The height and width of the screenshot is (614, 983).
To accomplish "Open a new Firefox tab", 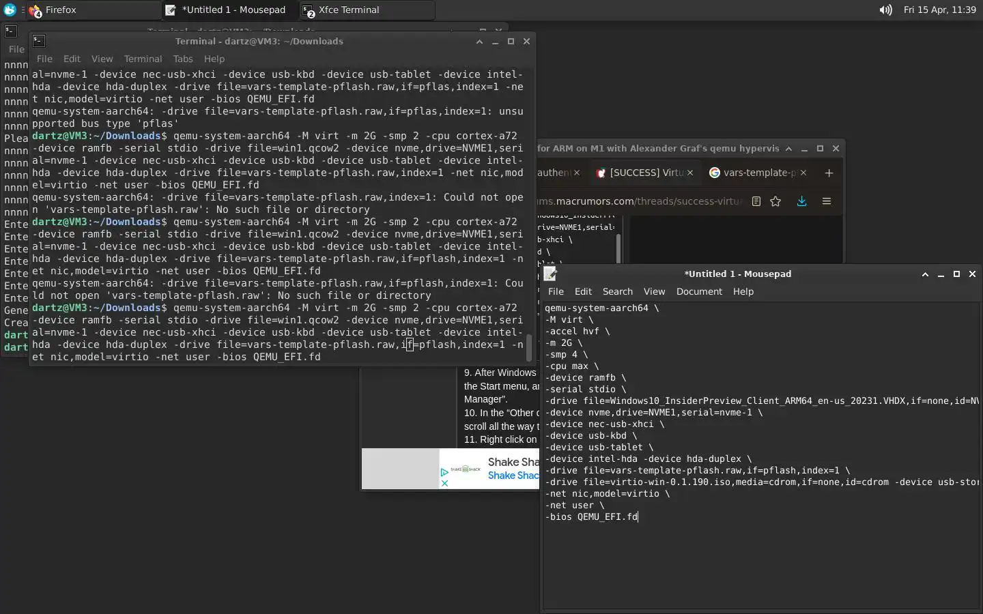I will click(829, 173).
